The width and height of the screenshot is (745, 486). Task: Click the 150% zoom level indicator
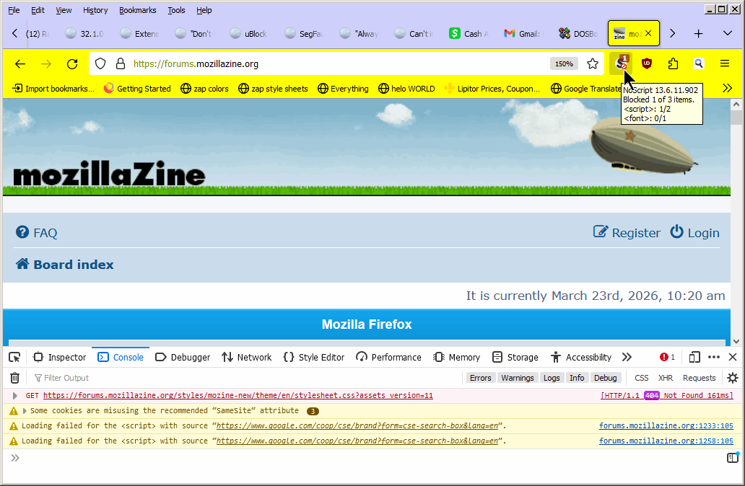pyautogui.click(x=564, y=63)
